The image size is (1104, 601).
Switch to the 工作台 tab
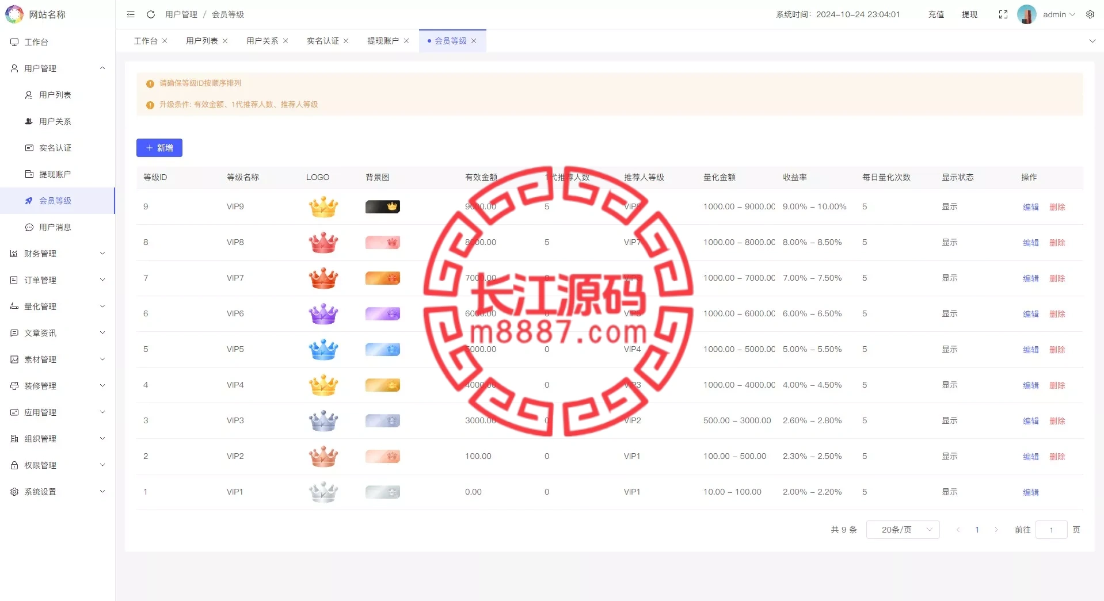pos(146,41)
